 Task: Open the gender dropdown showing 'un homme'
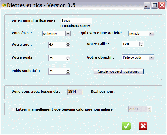[x=68, y=33]
